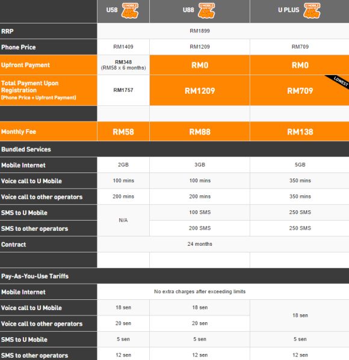Click the large RM1209 total for U88
349x360 pixels.
[200, 91]
